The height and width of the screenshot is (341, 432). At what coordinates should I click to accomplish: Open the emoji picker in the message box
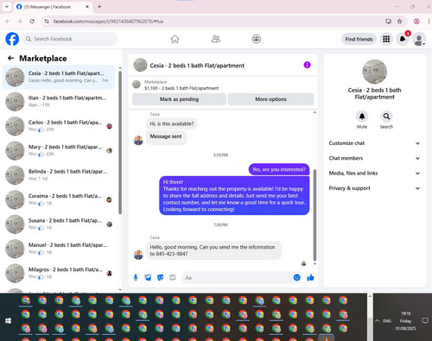click(x=296, y=277)
